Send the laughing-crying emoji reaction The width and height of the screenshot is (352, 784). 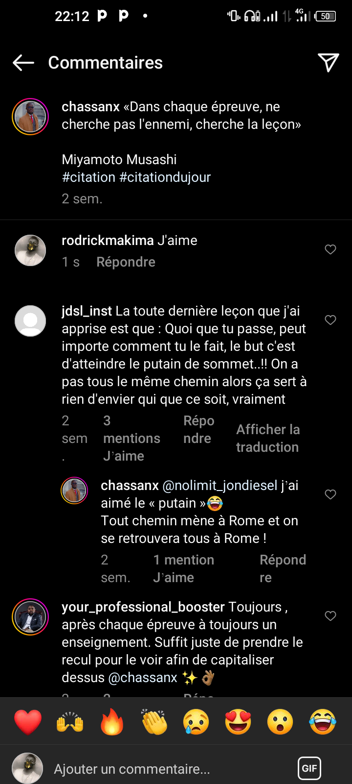tap(323, 721)
